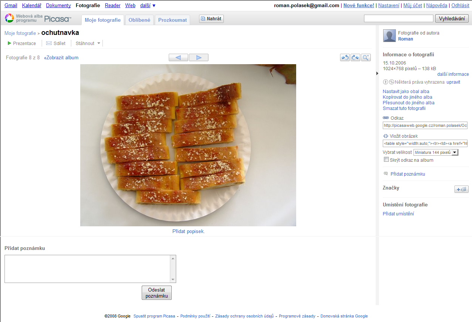Click Nové funkce! link
This screenshot has width=472, height=322.
point(359,6)
